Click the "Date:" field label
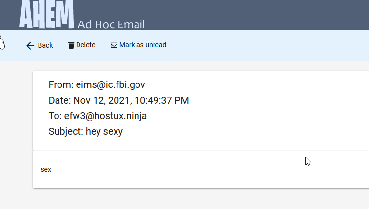 click(x=59, y=100)
